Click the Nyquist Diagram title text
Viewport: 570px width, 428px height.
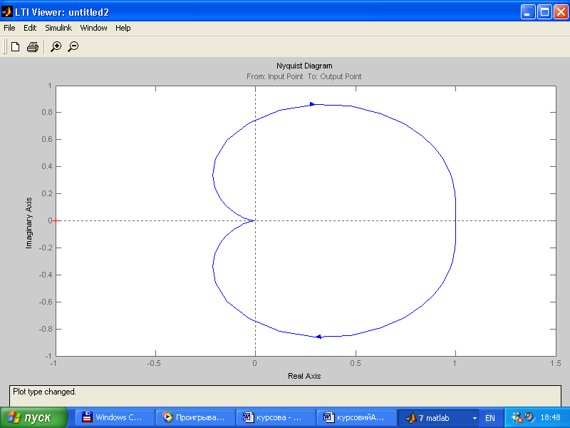[x=304, y=66]
